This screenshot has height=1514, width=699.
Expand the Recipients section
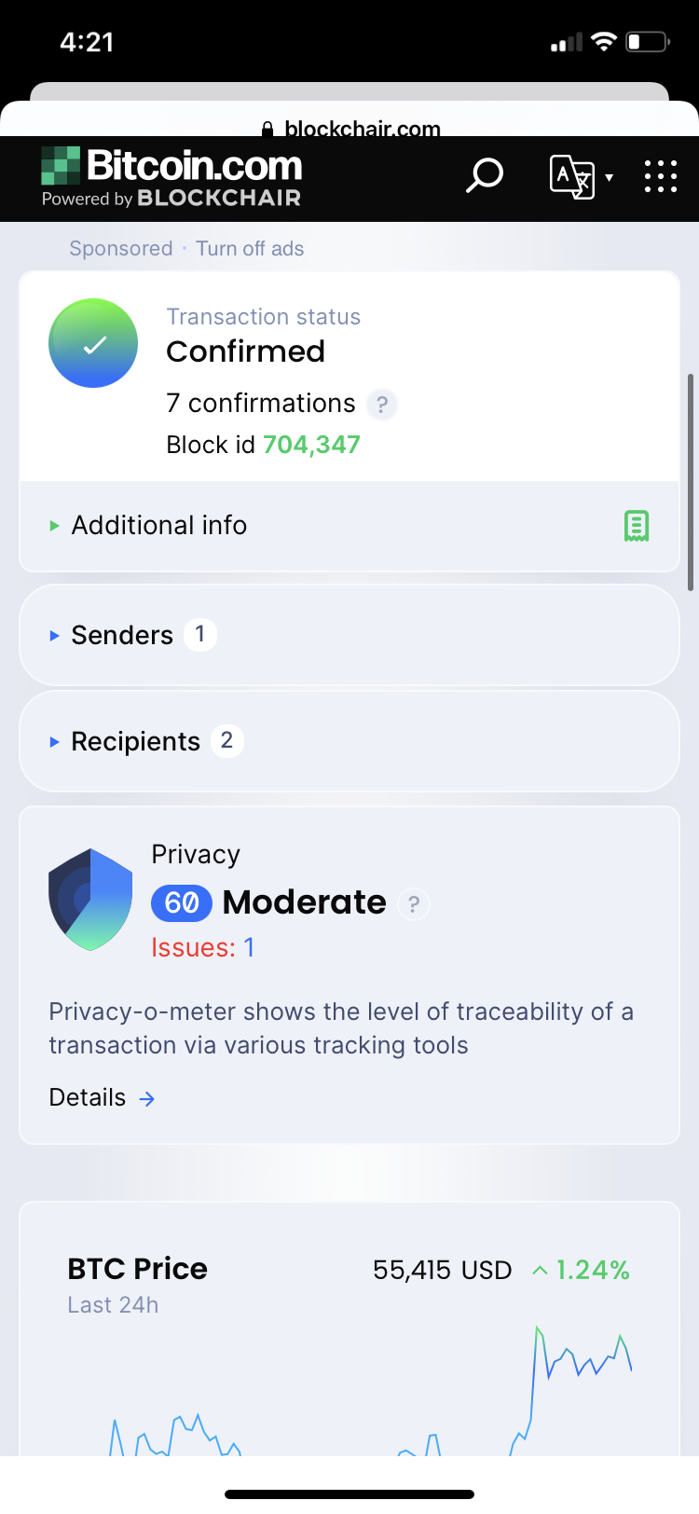click(x=136, y=741)
